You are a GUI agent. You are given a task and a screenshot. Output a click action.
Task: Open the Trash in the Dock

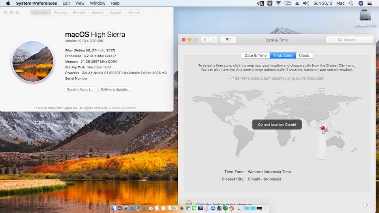pyautogui.click(x=265, y=208)
